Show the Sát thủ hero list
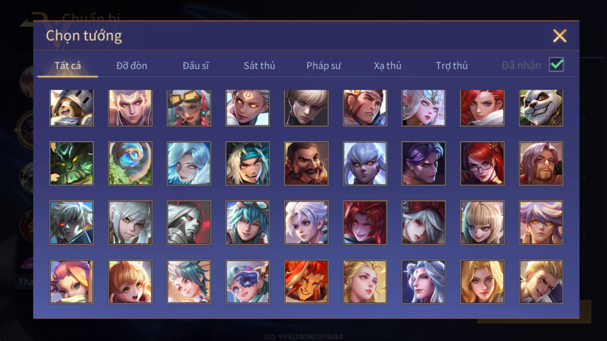 [260, 66]
